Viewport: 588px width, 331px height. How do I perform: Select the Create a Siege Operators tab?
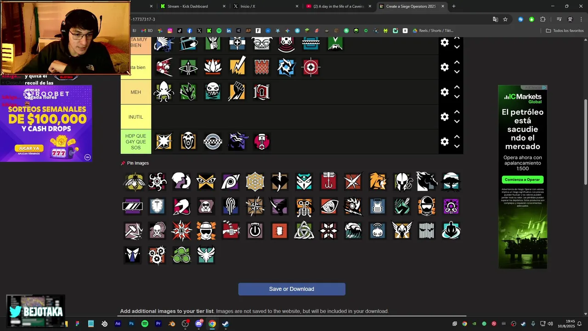(x=411, y=6)
